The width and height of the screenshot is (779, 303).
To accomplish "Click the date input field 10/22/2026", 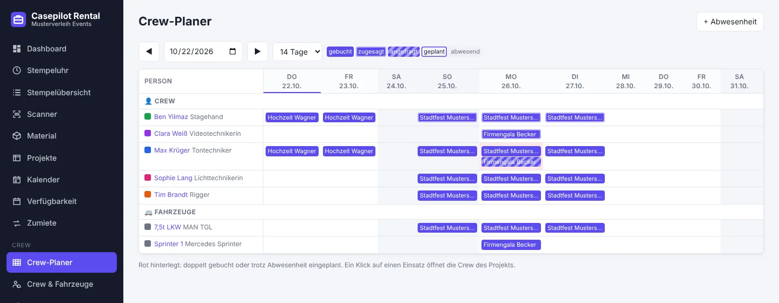I will [203, 51].
